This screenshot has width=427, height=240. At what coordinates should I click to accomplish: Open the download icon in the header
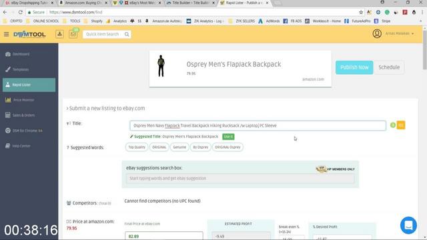(59, 34)
